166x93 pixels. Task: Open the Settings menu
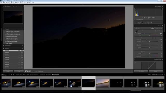click(x=17, y=3)
